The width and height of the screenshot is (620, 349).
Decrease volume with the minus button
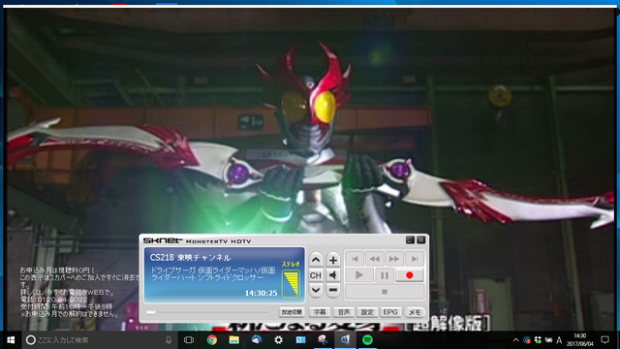click(x=333, y=290)
